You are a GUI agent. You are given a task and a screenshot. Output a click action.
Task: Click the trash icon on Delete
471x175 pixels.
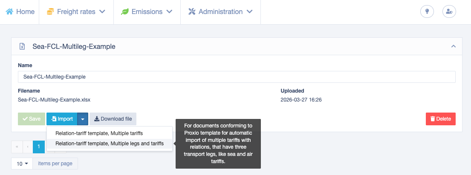click(x=433, y=119)
